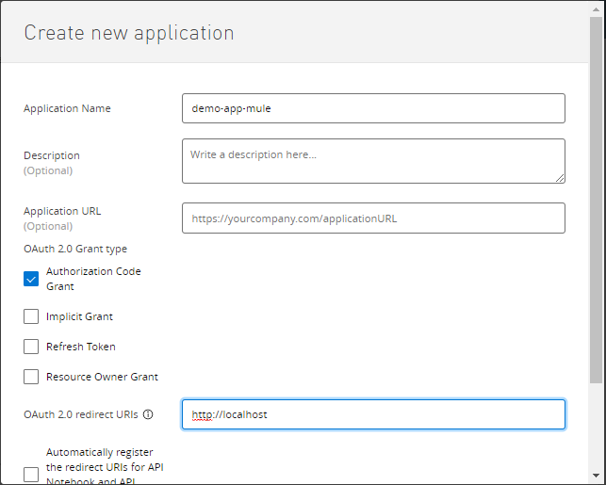Click the Implicit Grant label text
The width and height of the screenshot is (606, 485).
click(79, 316)
